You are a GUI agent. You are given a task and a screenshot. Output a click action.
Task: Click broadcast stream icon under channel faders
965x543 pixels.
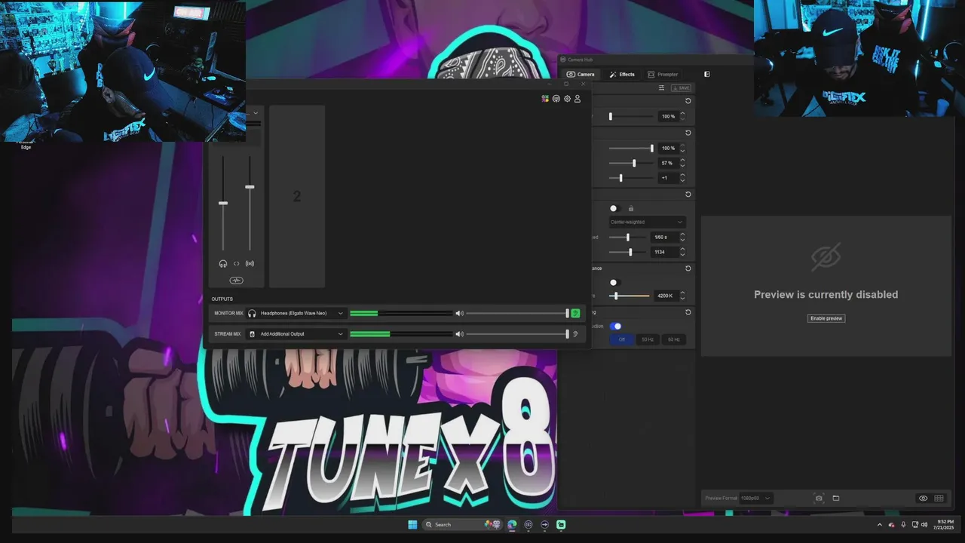point(250,263)
